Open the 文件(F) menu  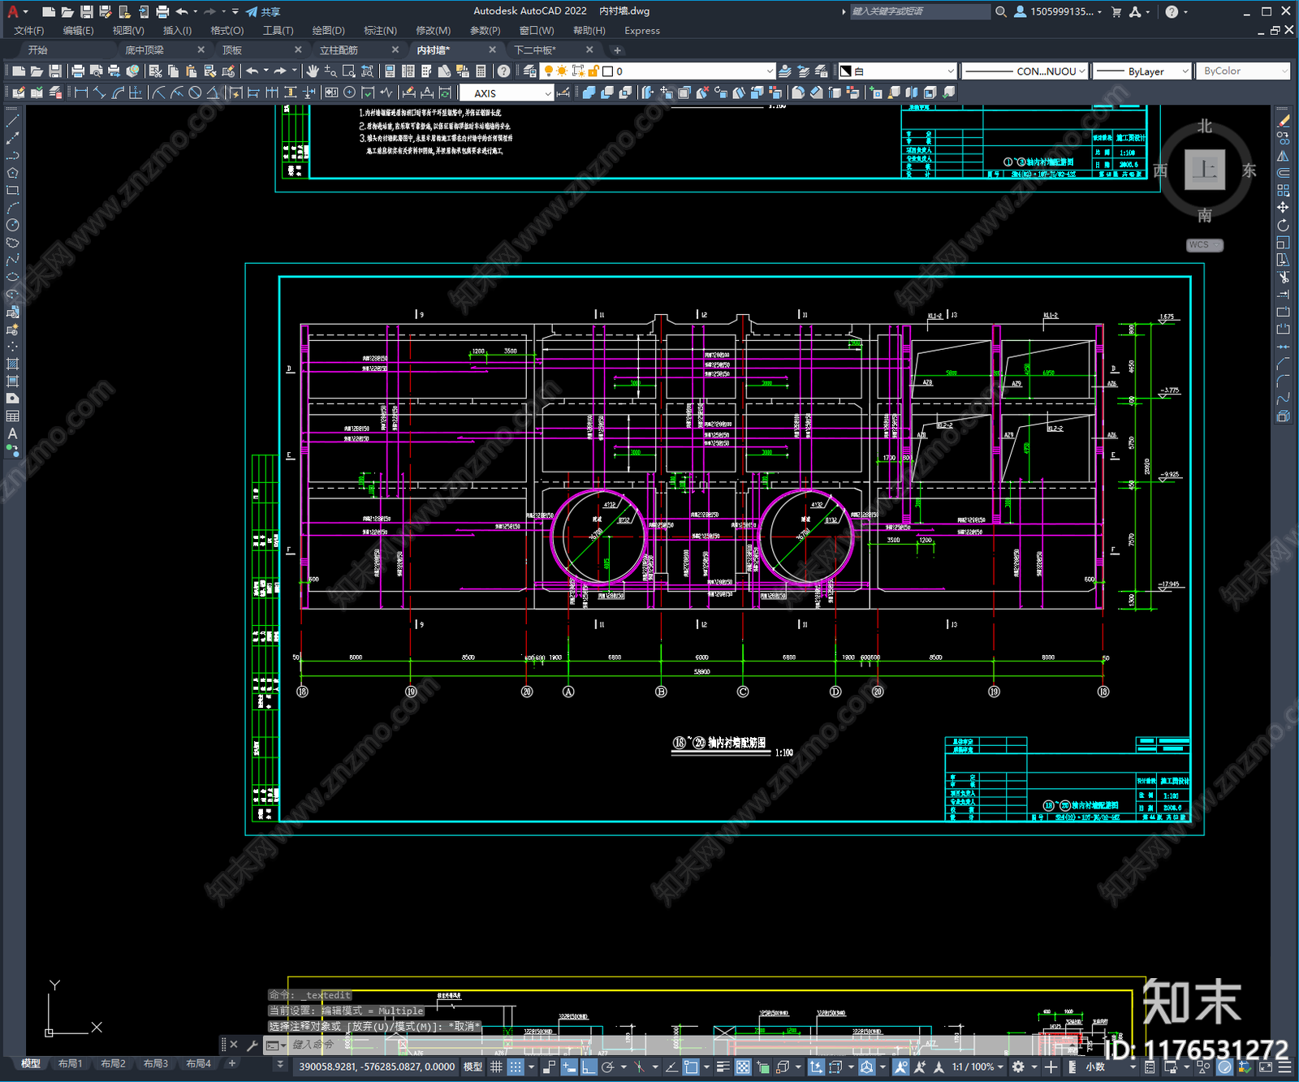coord(29,30)
